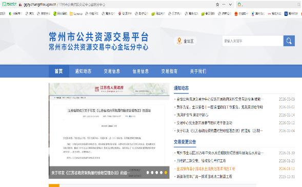Click the site lock icon beside URL
Image resolution: width=302 pixels, height=187 pixels.
[x=20, y=5]
